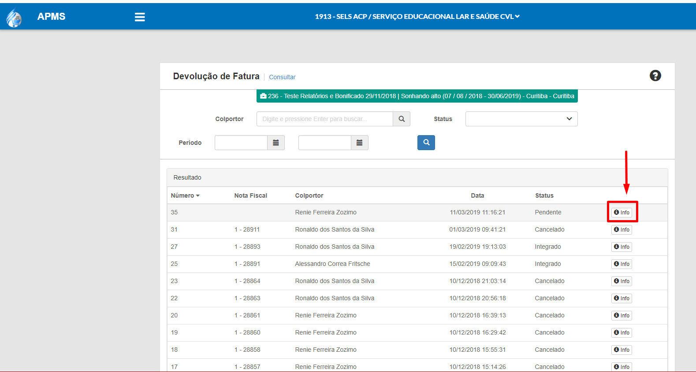Open Info for row number 23
The height and width of the screenshot is (372, 696).
(x=622, y=281)
